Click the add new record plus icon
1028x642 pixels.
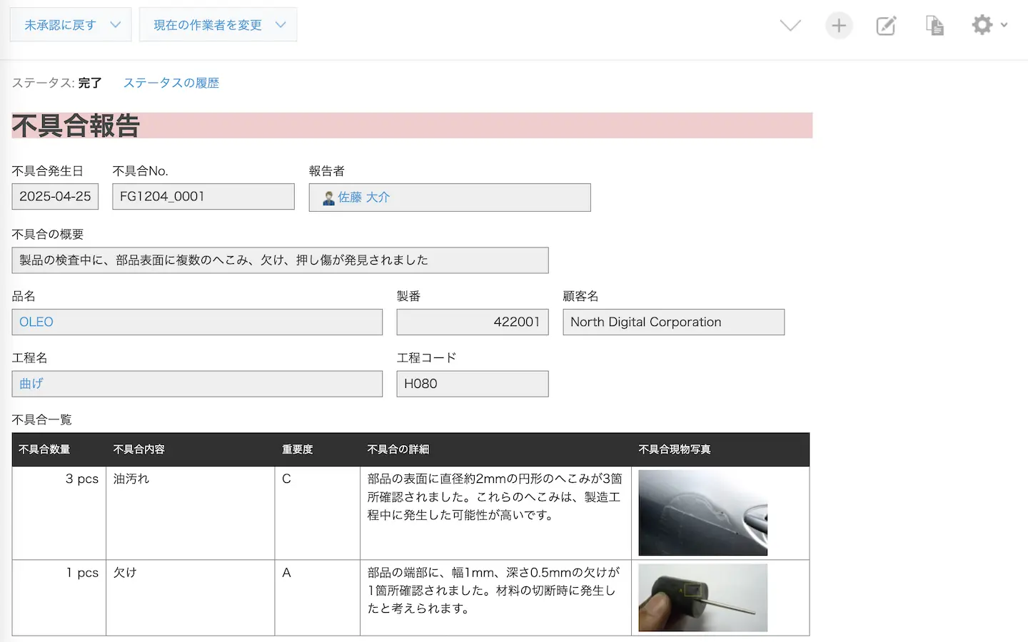click(839, 26)
